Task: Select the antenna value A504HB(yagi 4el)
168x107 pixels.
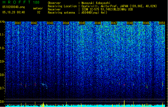Action: coord(94,13)
